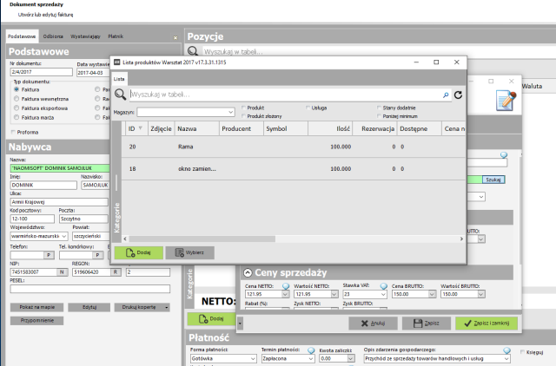Select the Faktura radio button
This screenshot has height=366, width=556.
point(17,89)
